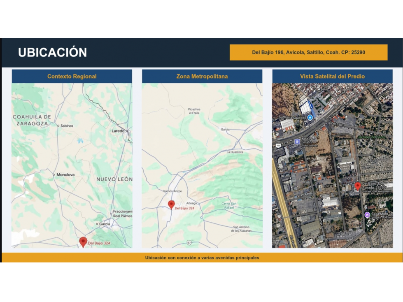Click the regional context map image

click(72, 165)
